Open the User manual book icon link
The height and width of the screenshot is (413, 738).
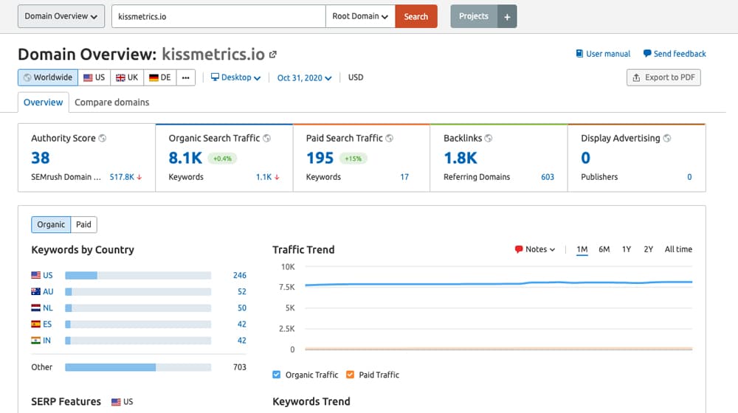580,54
